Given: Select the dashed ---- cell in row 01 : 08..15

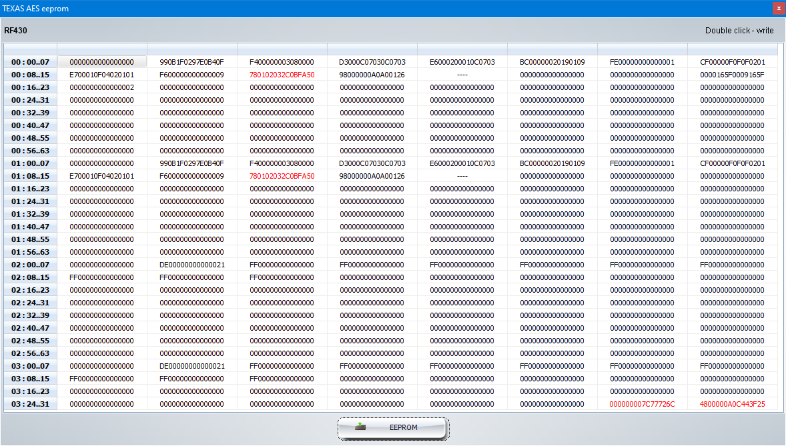Looking at the screenshot, I should point(462,176).
